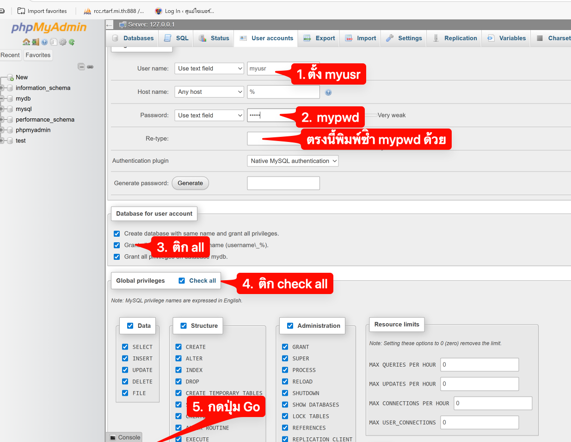Select the mydb database in tree
The height and width of the screenshot is (442, 571).
23,98
